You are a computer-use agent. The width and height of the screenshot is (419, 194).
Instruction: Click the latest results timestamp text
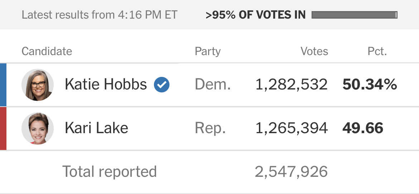pos(100,15)
